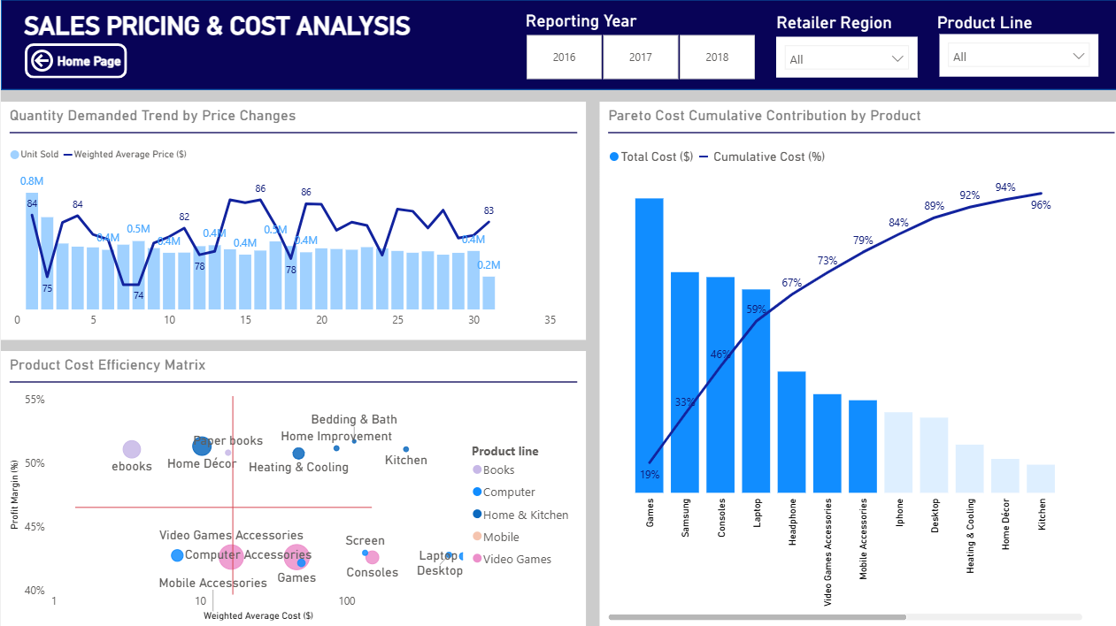Click the Total Cost ($) legend dot
The width and height of the screenshot is (1116, 626).
click(614, 156)
